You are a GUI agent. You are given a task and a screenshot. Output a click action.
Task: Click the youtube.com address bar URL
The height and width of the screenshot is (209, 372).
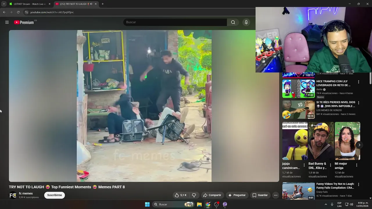[52, 12]
